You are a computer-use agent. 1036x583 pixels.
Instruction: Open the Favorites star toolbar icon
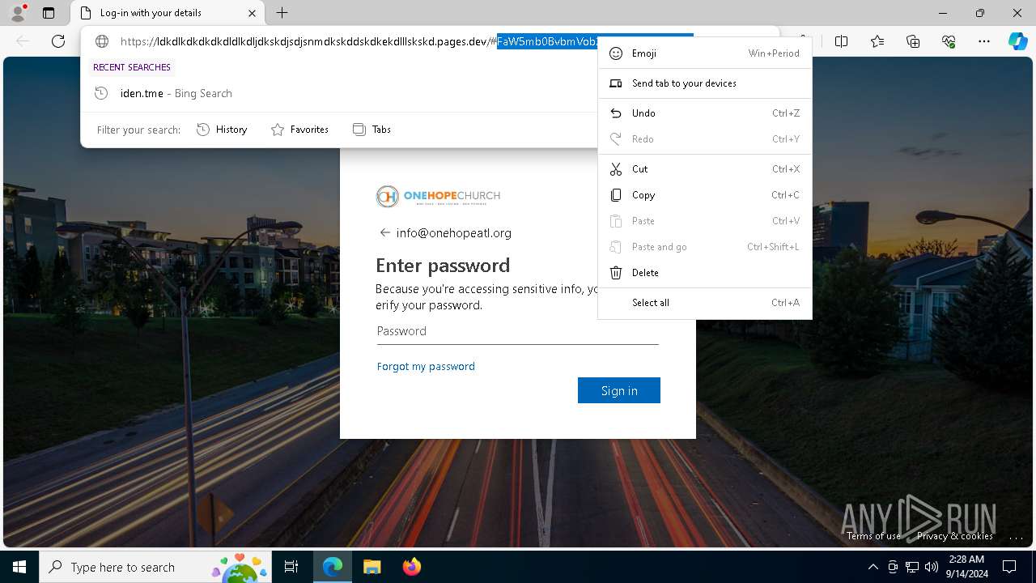[x=877, y=41]
